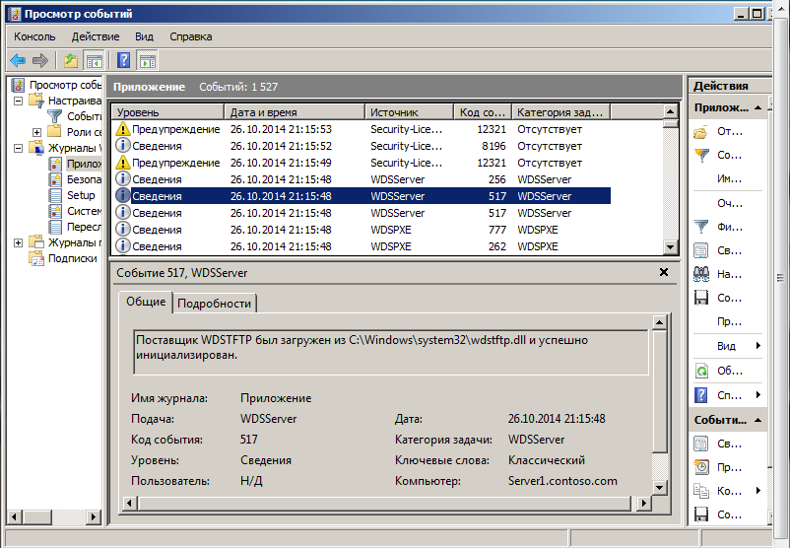This screenshot has height=548, width=790.
Task: Collapse the Журналы Windows tree node
Action: coord(18,148)
